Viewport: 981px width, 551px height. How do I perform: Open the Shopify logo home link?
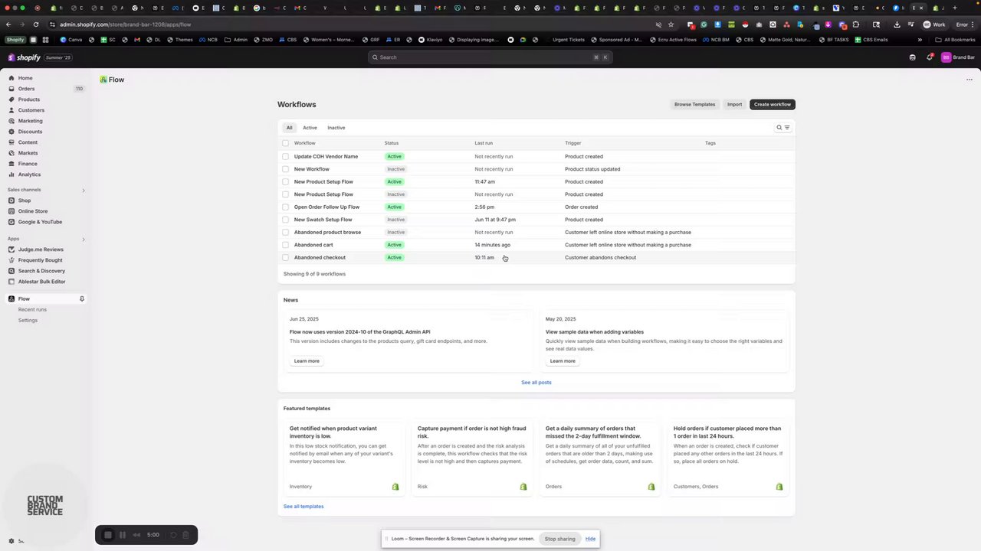pos(24,57)
